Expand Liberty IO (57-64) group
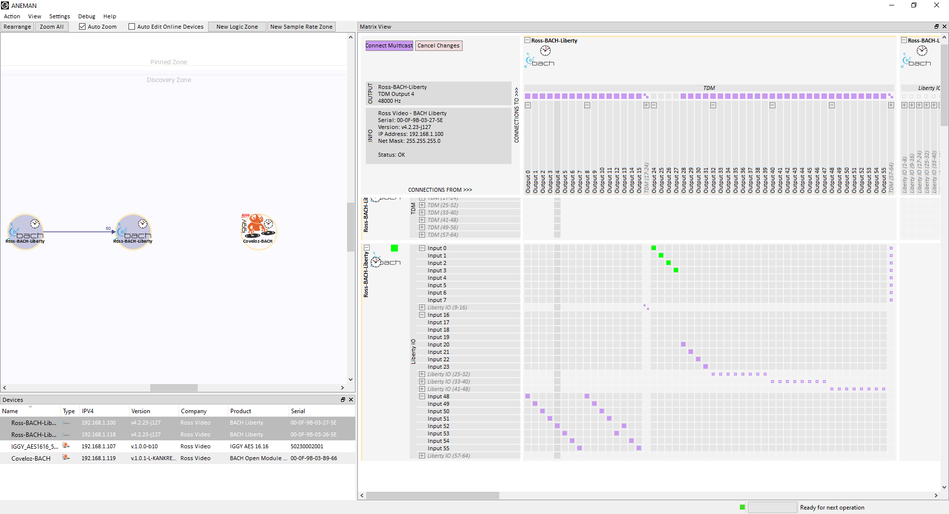The height and width of the screenshot is (514, 949). click(x=422, y=456)
